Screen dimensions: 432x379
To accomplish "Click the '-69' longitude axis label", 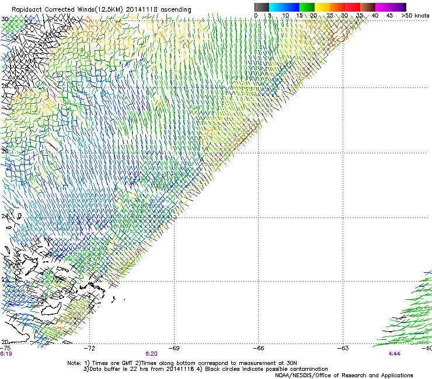I will click(x=174, y=348).
